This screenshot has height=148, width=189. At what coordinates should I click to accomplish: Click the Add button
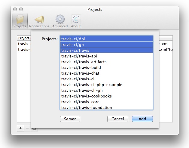tap(142, 119)
